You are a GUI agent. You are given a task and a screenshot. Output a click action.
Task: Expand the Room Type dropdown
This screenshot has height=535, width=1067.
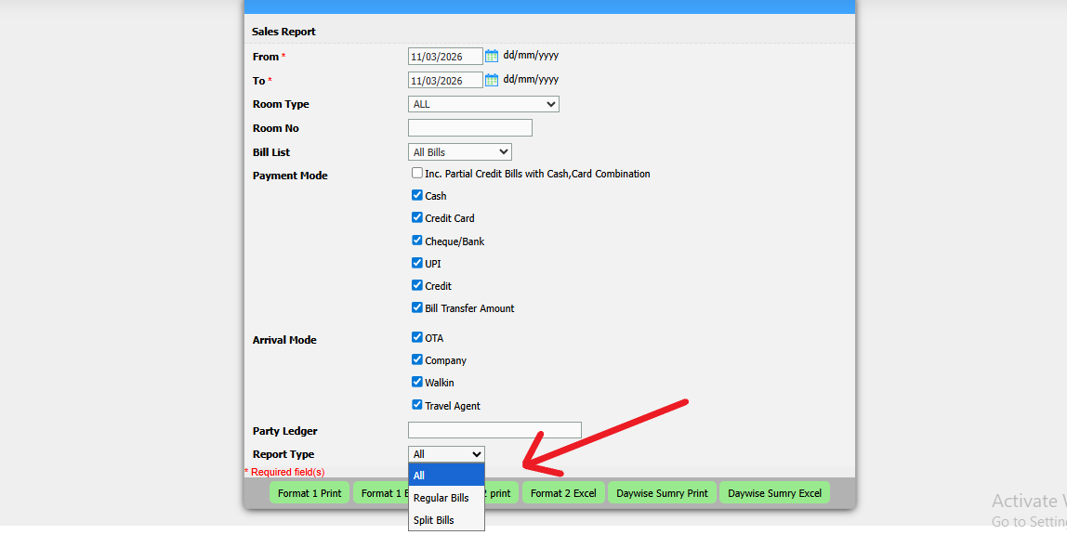point(483,104)
